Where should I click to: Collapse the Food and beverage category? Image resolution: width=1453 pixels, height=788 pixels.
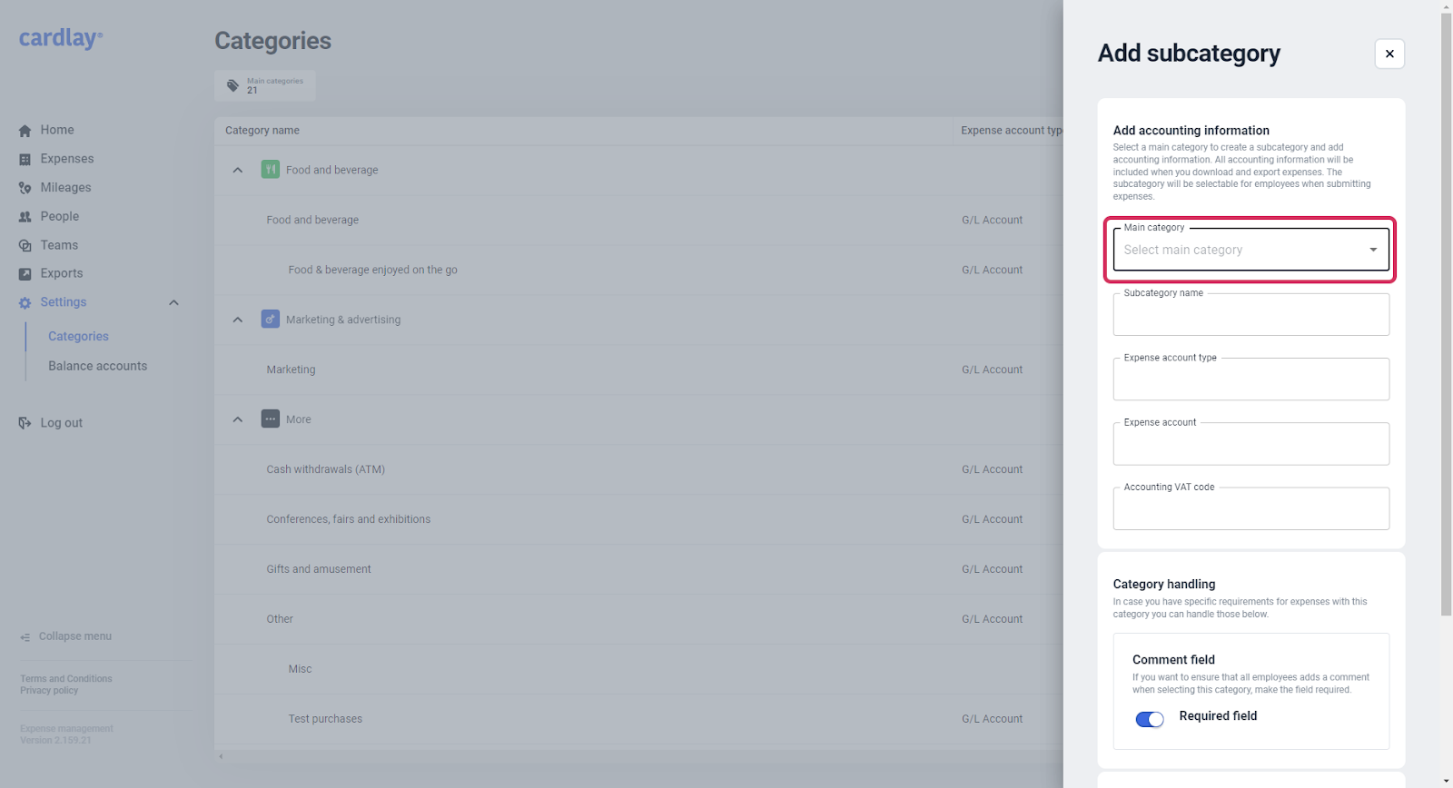238,170
